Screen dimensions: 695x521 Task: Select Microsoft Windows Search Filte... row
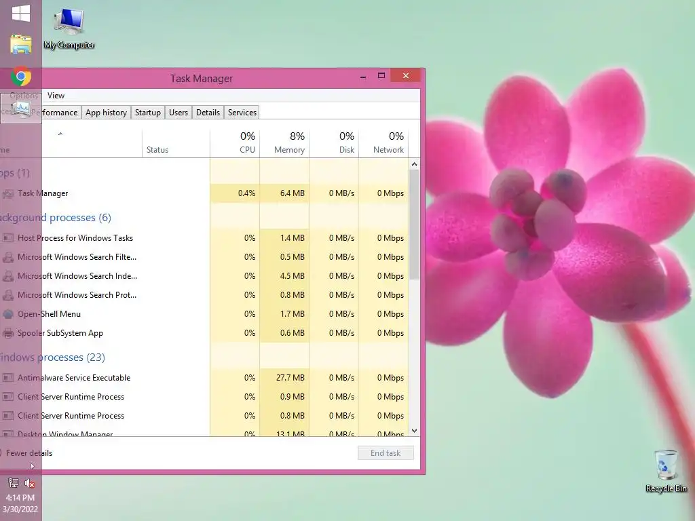(x=204, y=257)
